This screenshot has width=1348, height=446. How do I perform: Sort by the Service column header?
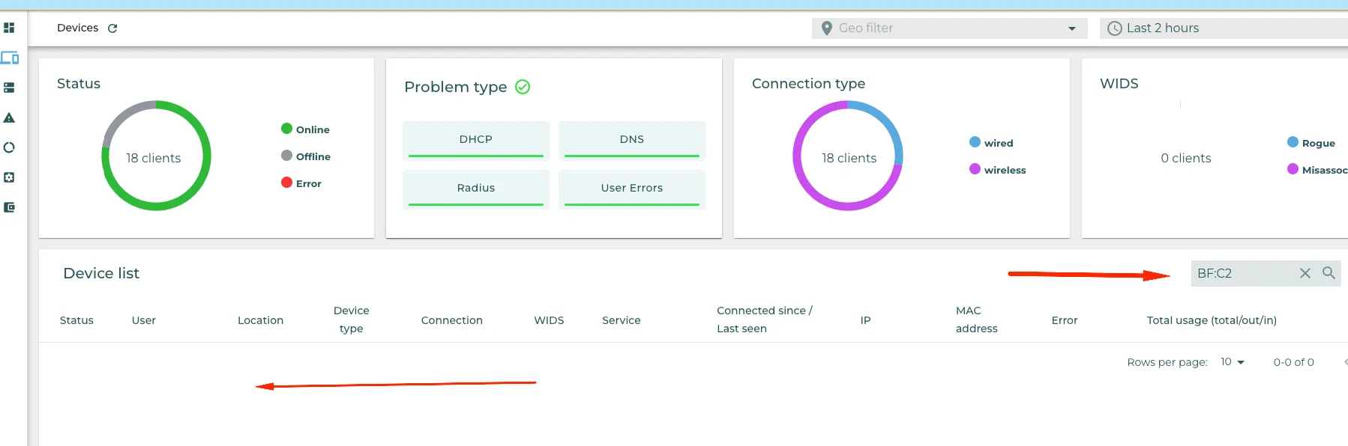[622, 320]
